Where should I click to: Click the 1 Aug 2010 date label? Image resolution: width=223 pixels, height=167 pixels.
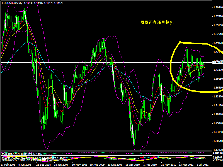click(150, 165)
